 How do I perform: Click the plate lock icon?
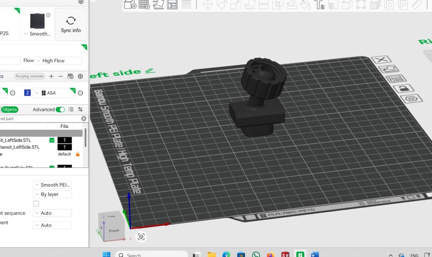403,89
